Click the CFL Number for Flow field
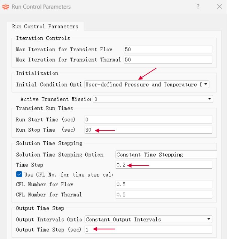Image resolution: width=227 pixels, height=239 pixels. pos(164,185)
